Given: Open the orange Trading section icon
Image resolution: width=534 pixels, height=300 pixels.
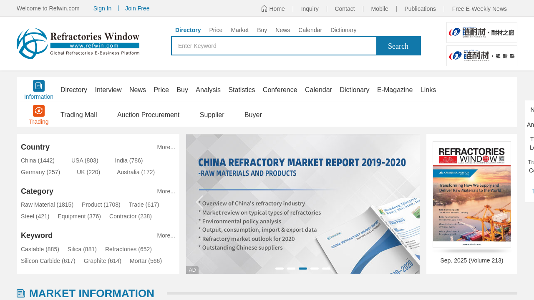Looking at the screenshot, I should [x=39, y=111].
